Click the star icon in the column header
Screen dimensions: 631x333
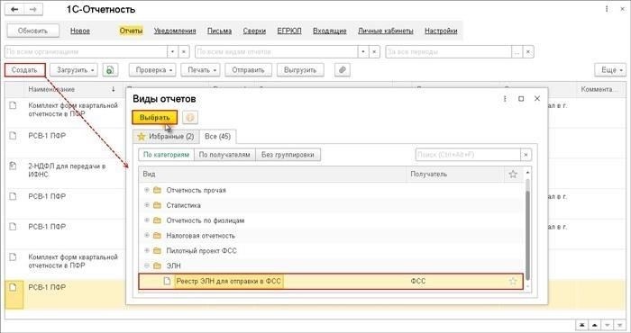[513, 174]
